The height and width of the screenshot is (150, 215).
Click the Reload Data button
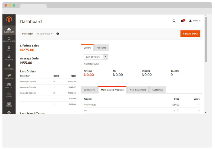[x=190, y=34]
